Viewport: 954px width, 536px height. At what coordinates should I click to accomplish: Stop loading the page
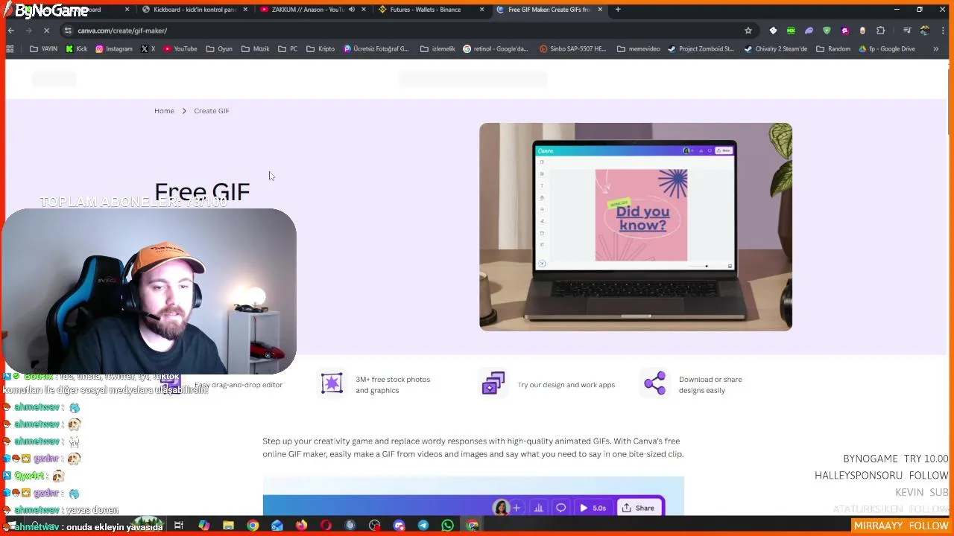click(46, 31)
